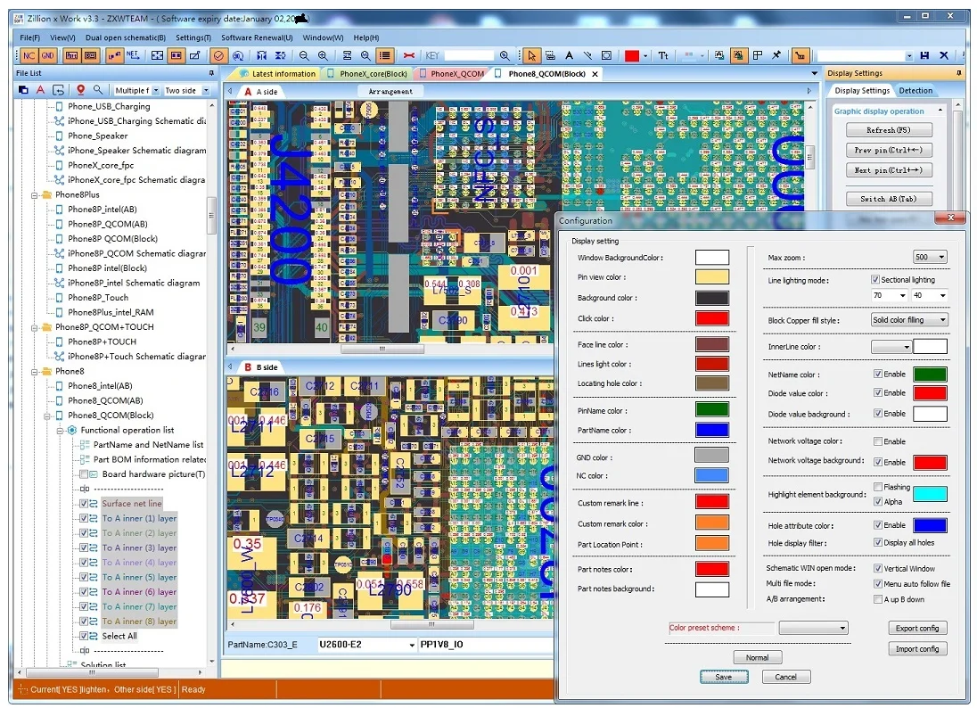Click the zoom in magnifier icon
977x708 pixels.
point(322,55)
